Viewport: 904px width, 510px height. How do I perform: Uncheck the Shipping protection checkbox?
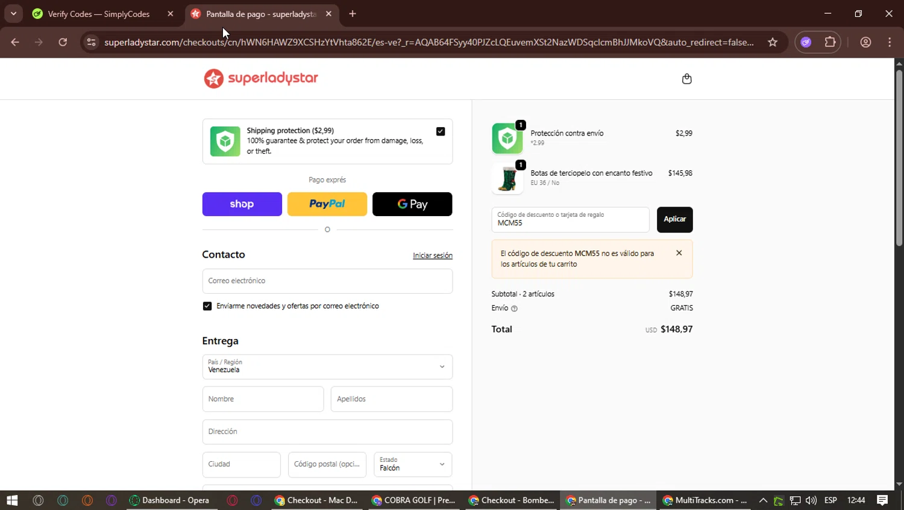(441, 131)
